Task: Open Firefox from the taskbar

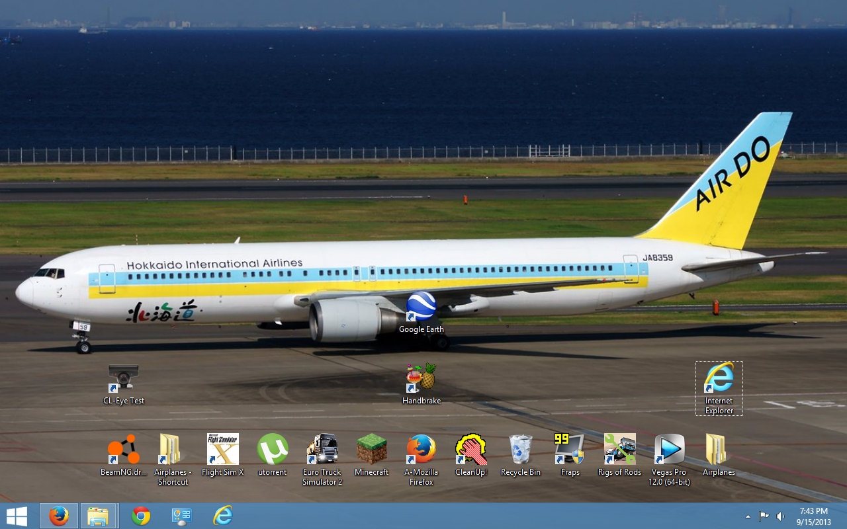Action: pyautogui.click(x=59, y=516)
